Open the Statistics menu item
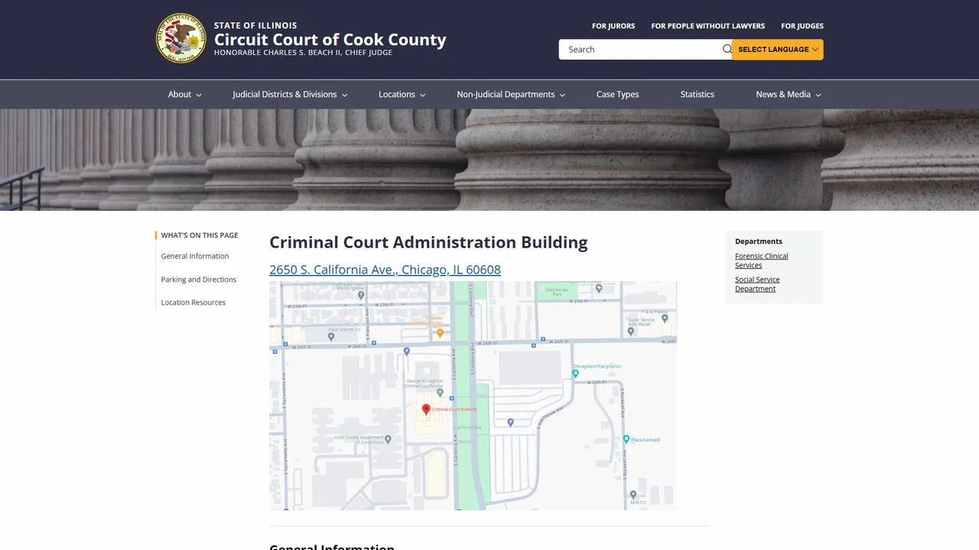This screenshot has height=550, width=979. 698,95
